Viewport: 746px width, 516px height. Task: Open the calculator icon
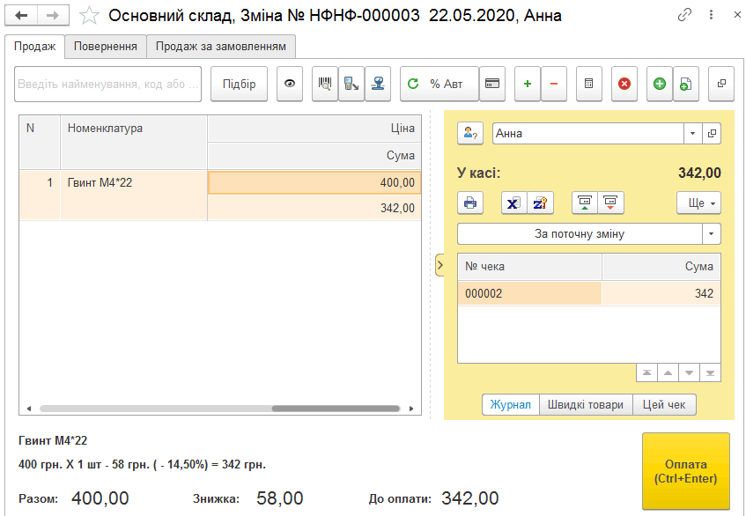coord(589,84)
